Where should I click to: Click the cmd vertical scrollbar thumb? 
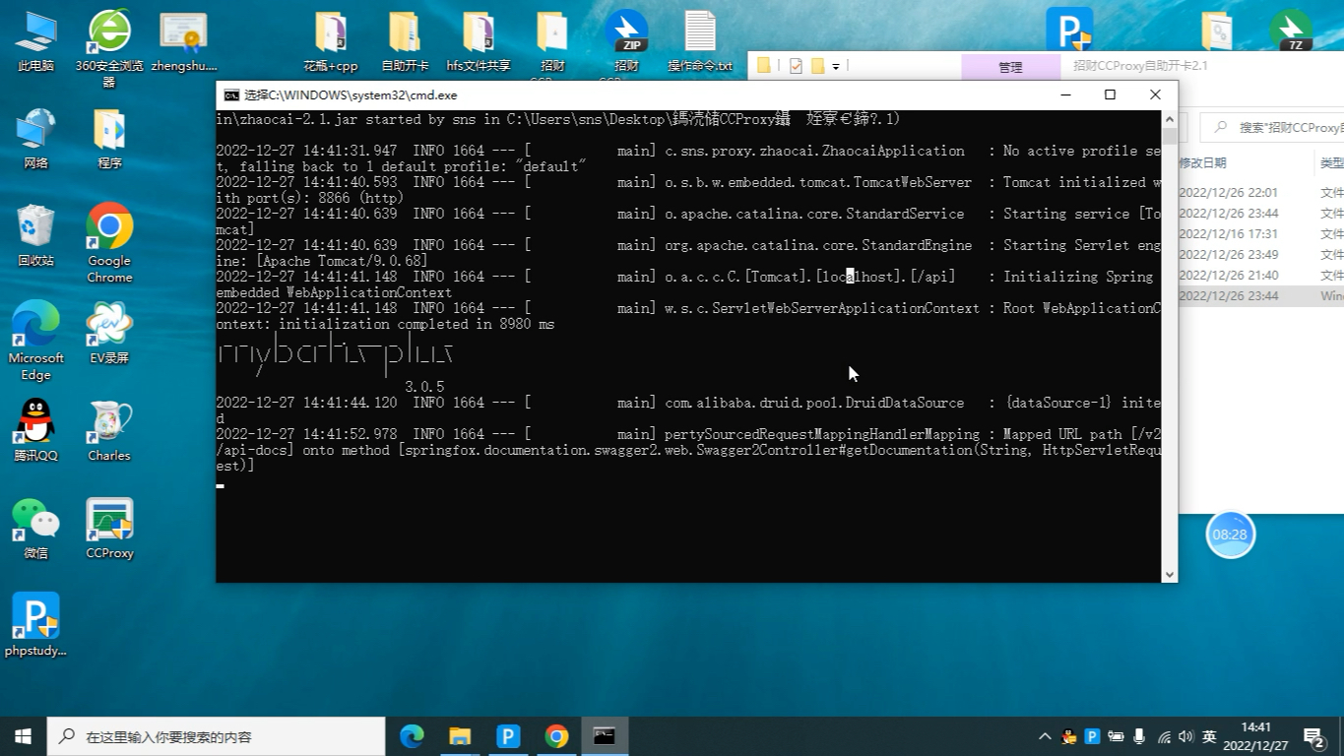pos(1170,136)
